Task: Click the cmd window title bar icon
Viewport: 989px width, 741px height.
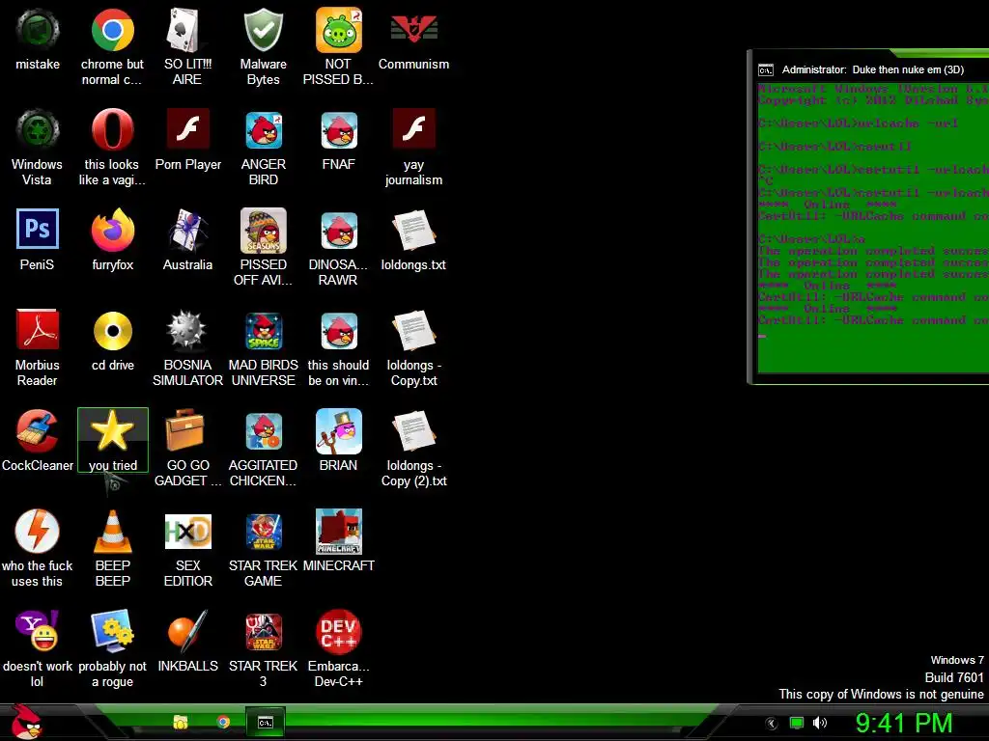Action: point(766,69)
